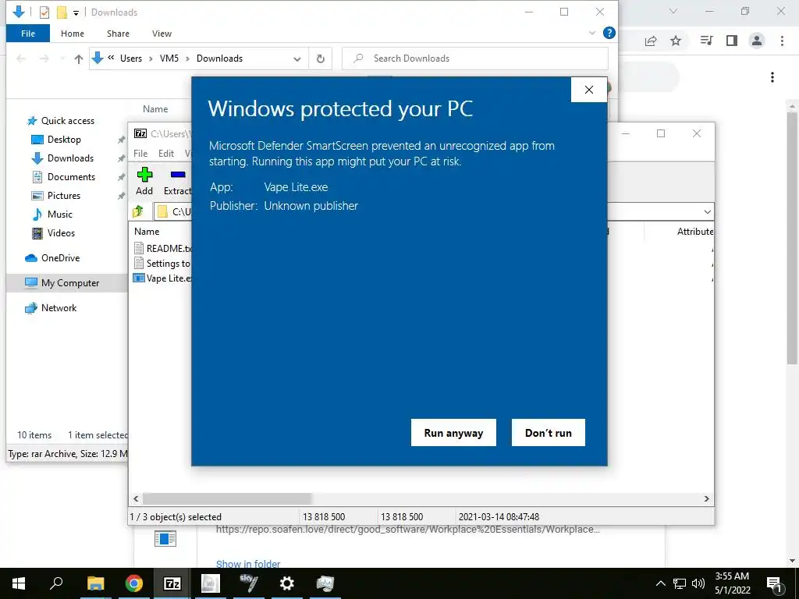Click Explorer back arrow
799x599 pixels.
coord(21,58)
